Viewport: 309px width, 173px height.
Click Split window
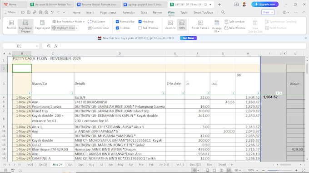[x=234, y=22]
